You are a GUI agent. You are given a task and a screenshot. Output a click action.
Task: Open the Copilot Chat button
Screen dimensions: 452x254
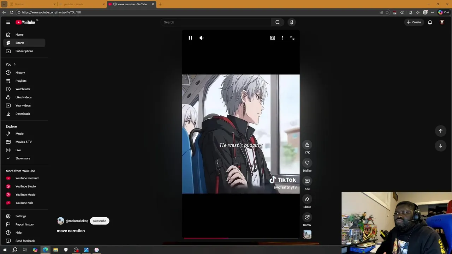pyautogui.click(x=444, y=12)
